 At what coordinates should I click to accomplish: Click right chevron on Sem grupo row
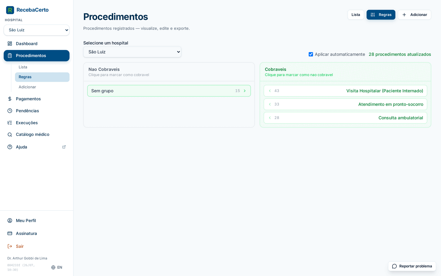click(x=245, y=91)
